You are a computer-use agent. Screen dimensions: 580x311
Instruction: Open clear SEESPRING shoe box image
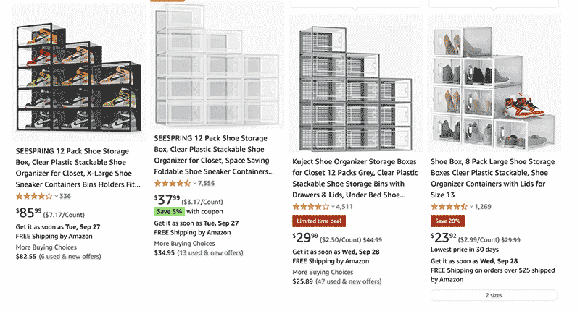215,69
